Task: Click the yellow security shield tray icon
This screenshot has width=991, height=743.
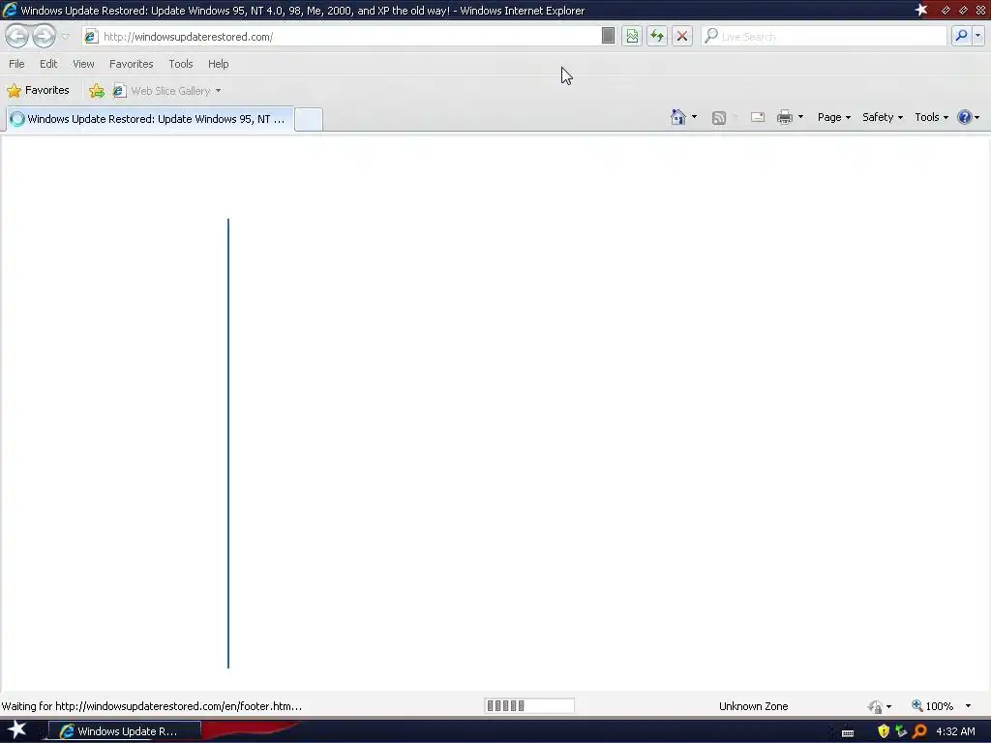Action: (884, 731)
